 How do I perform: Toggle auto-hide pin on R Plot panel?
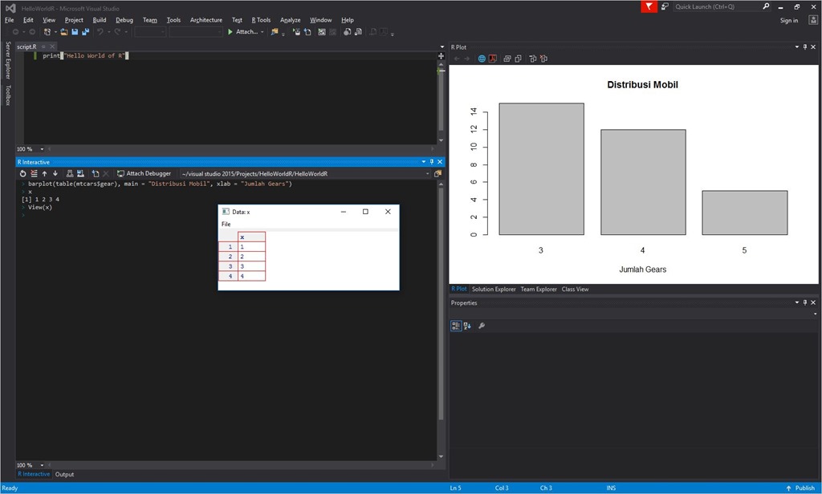(805, 47)
